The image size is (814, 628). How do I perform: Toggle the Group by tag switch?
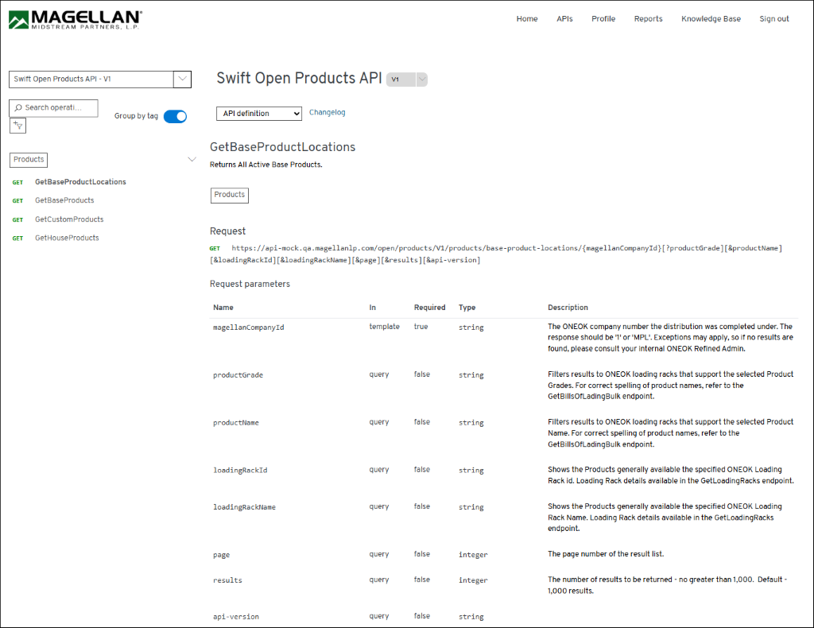click(x=175, y=116)
